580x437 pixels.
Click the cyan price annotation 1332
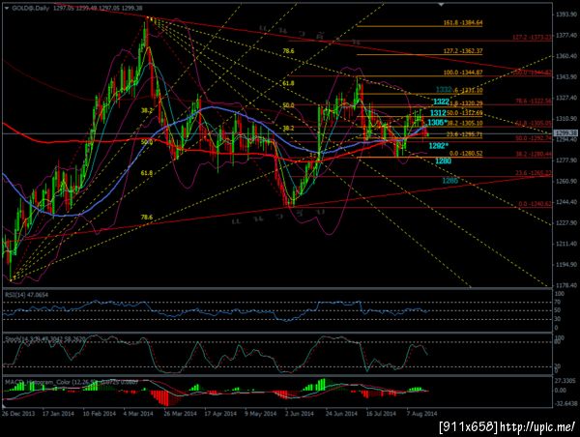pos(444,90)
